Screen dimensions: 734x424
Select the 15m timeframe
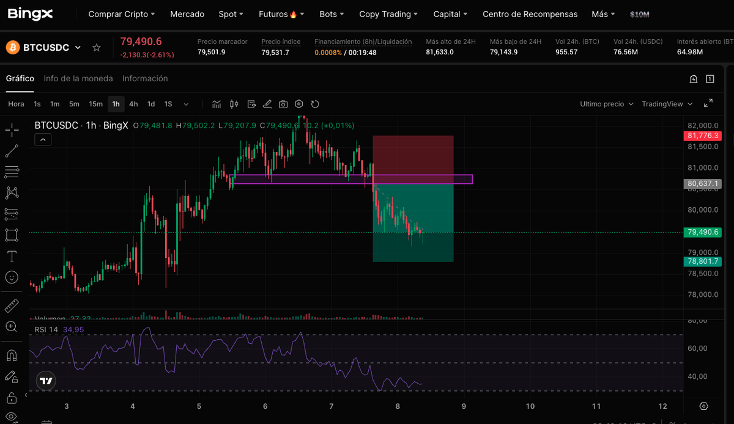(95, 104)
